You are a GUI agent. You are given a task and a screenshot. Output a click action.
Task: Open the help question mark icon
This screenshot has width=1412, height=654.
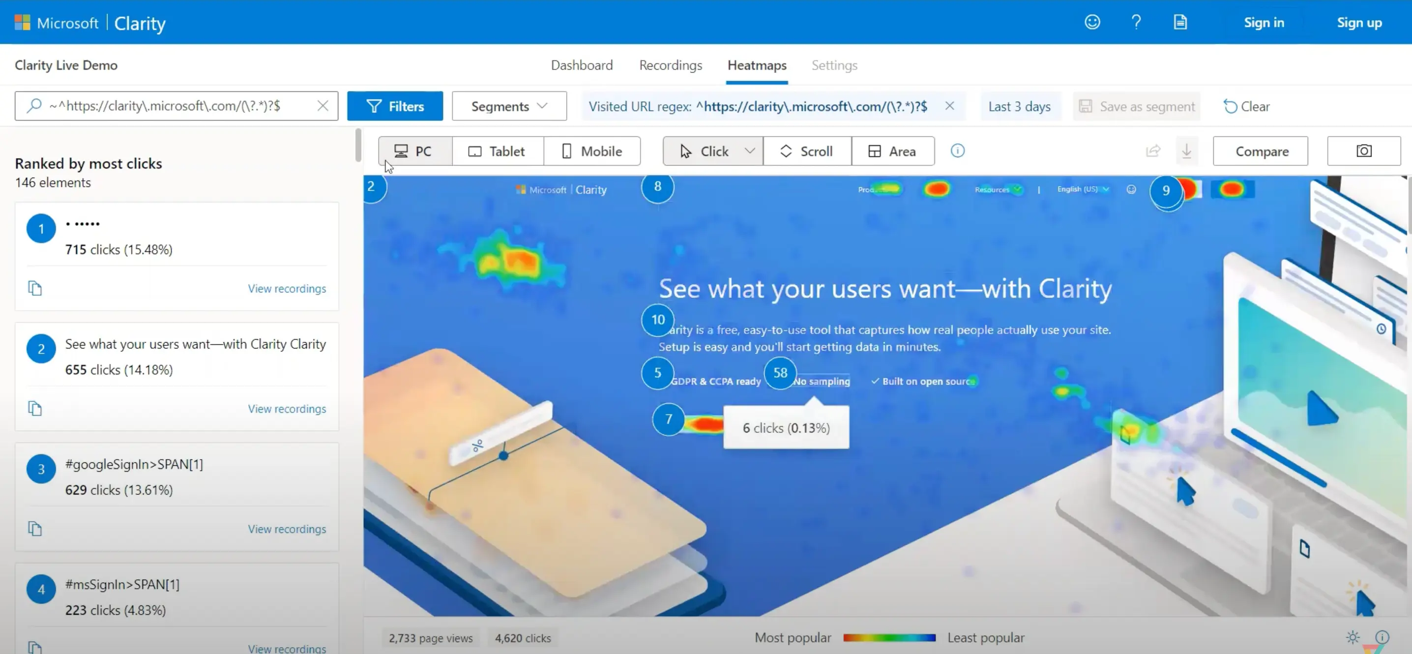tap(1136, 22)
